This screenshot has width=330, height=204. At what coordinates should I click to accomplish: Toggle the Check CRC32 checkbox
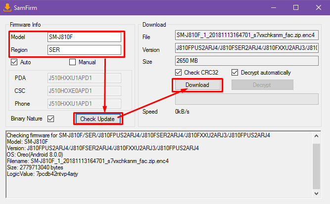click(178, 73)
